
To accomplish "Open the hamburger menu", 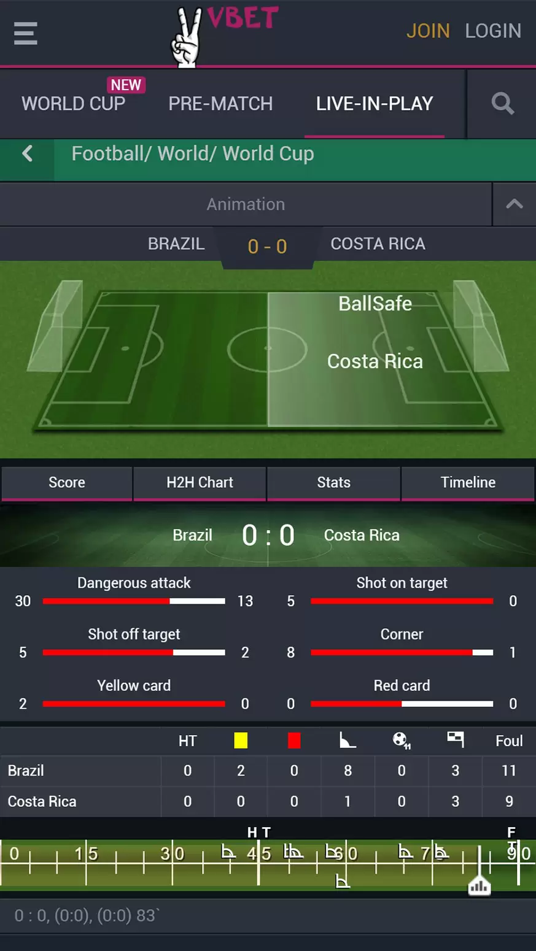I will pos(26,33).
